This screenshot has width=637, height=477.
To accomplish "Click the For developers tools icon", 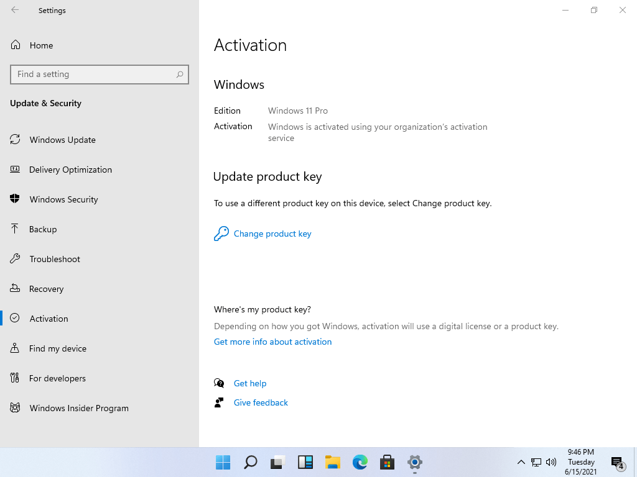I will tap(15, 378).
